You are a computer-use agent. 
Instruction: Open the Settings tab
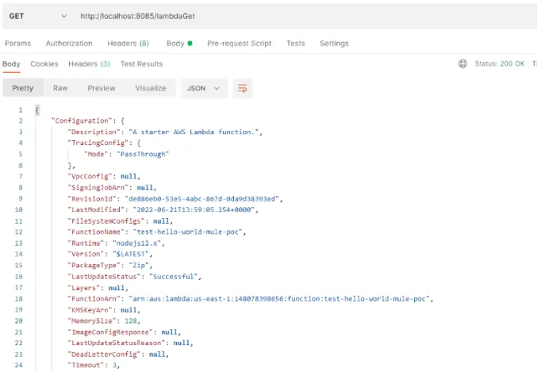click(x=334, y=44)
